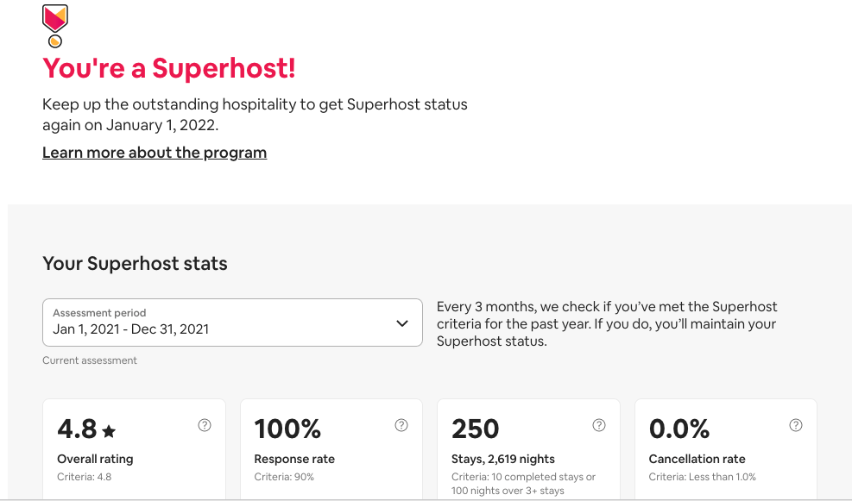Image resolution: width=852 pixels, height=501 pixels.
Task: Click the "You're a Superhost!" heading
Action: tap(168, 68)
